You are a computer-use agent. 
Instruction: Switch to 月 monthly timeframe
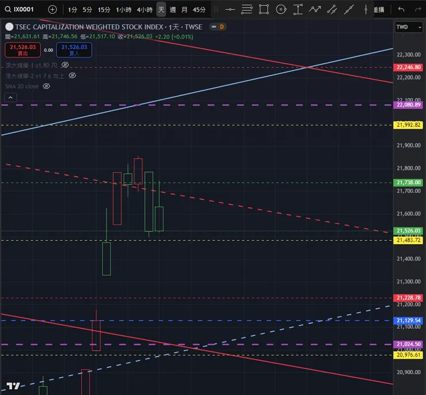point(184,10)
